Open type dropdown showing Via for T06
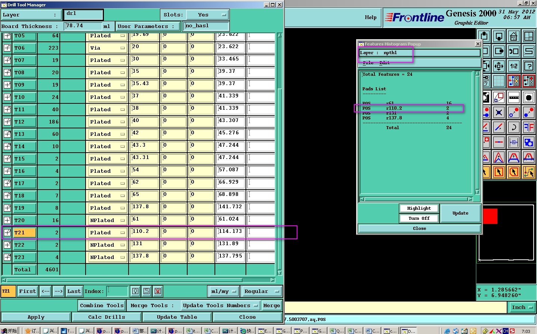537x334 pixels. [108, 48]
